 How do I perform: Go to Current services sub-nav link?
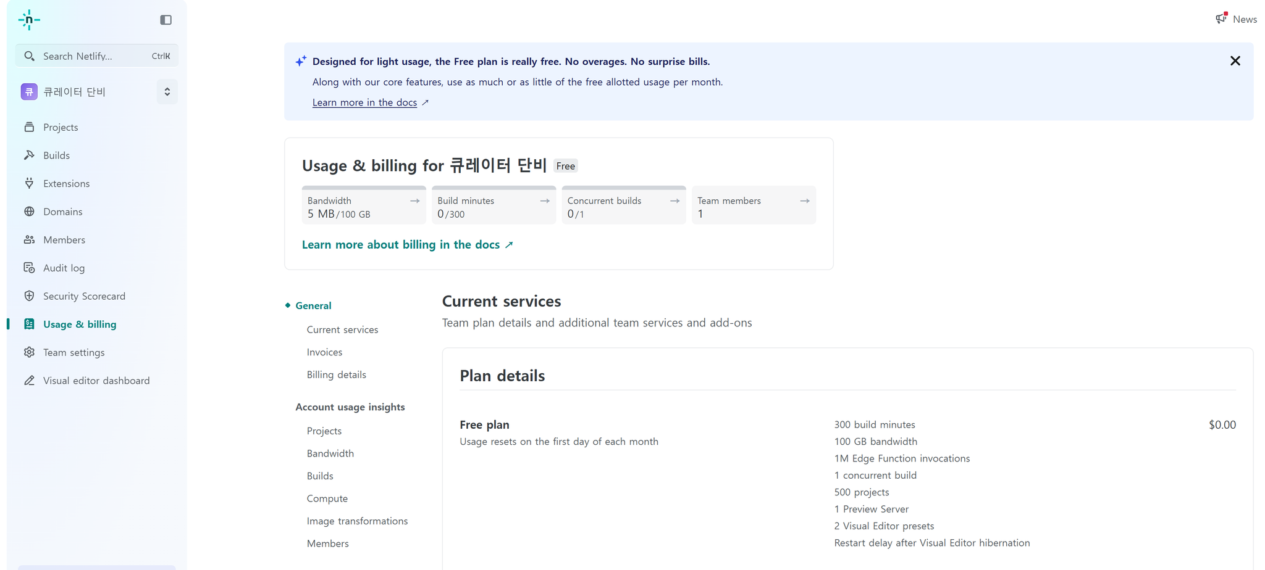click(342, 329)
